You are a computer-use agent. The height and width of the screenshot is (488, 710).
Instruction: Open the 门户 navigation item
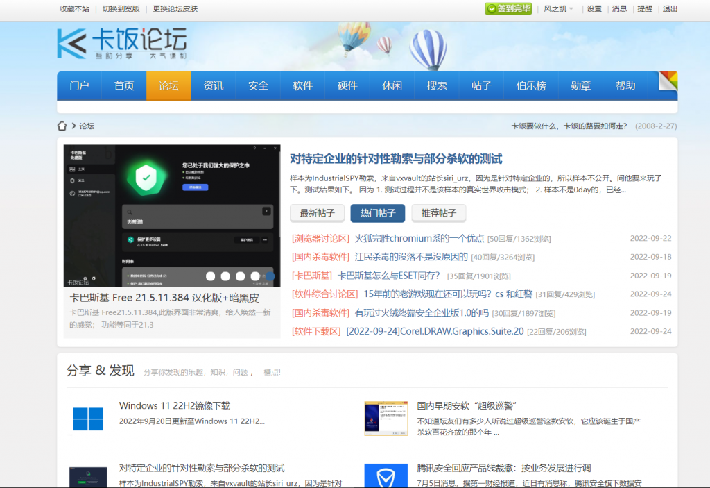(79, 85)
